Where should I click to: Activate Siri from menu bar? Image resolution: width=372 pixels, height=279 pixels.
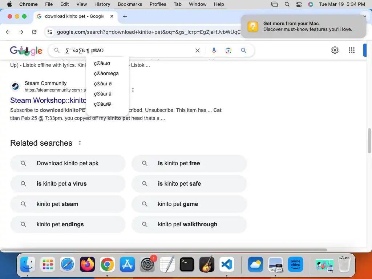pos(311,4)
